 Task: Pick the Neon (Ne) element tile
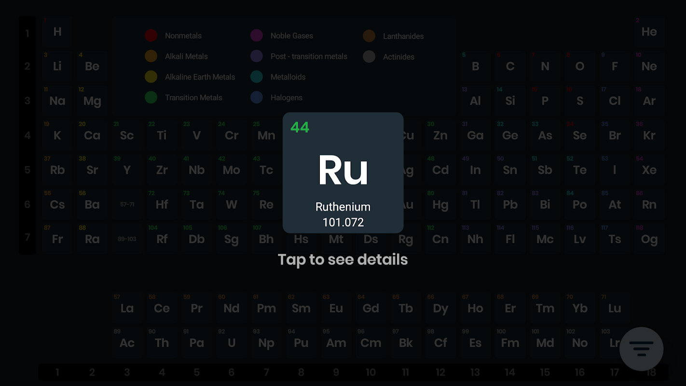click(649, 66)
